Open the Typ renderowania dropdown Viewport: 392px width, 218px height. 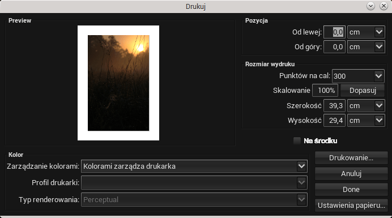[194, 199]
